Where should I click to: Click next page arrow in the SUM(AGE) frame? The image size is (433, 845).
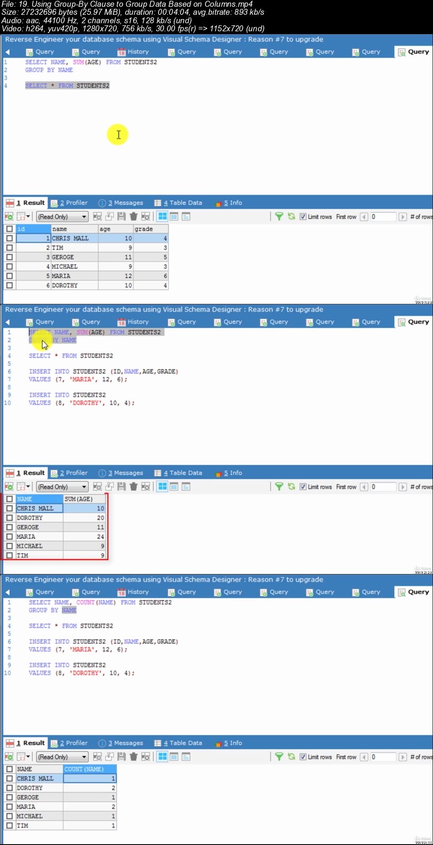pos(403,487)
